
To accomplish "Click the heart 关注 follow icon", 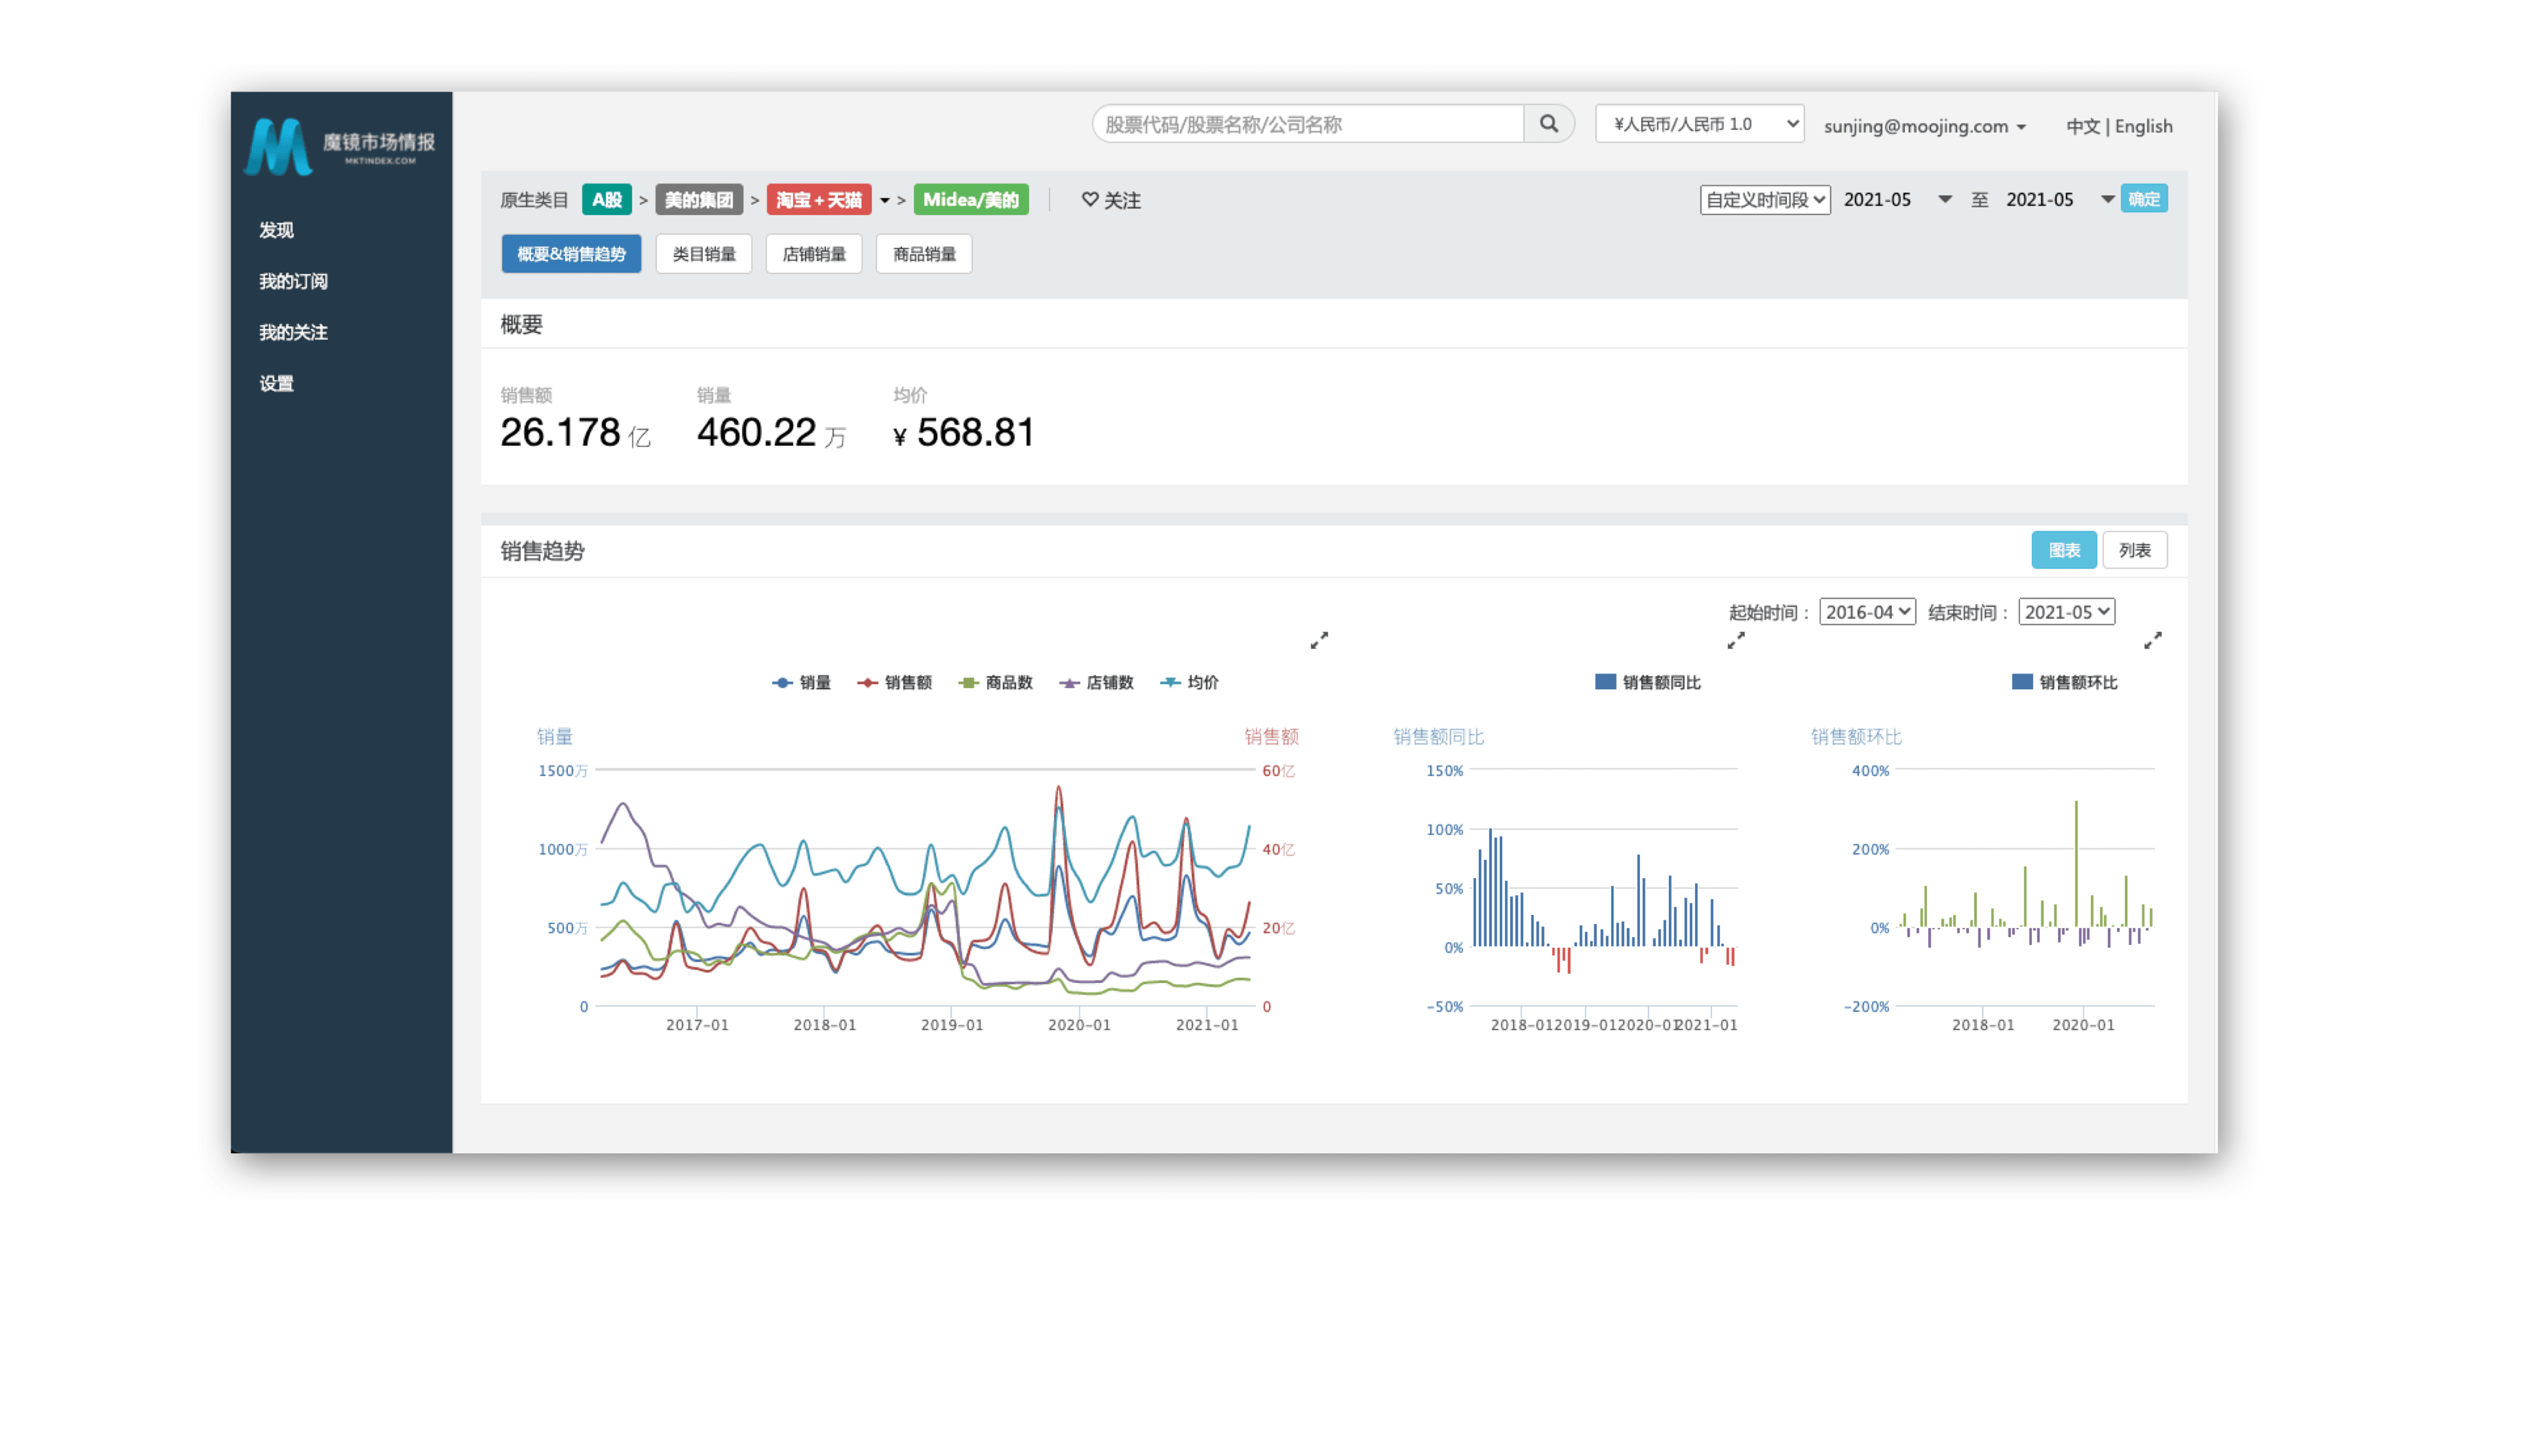I will [x=1090, y=200].
